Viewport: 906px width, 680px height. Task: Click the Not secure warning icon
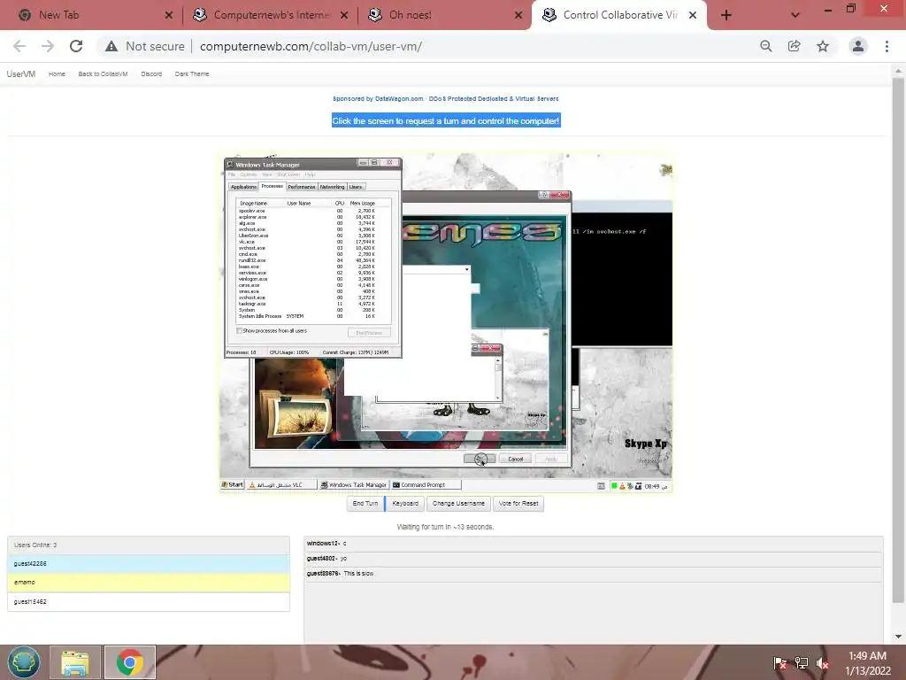[x=111, y=46]
